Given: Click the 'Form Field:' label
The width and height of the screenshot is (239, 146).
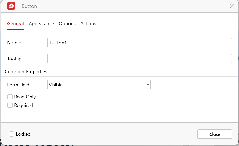Looking at the screenshot, I should (x=19, y=85).
